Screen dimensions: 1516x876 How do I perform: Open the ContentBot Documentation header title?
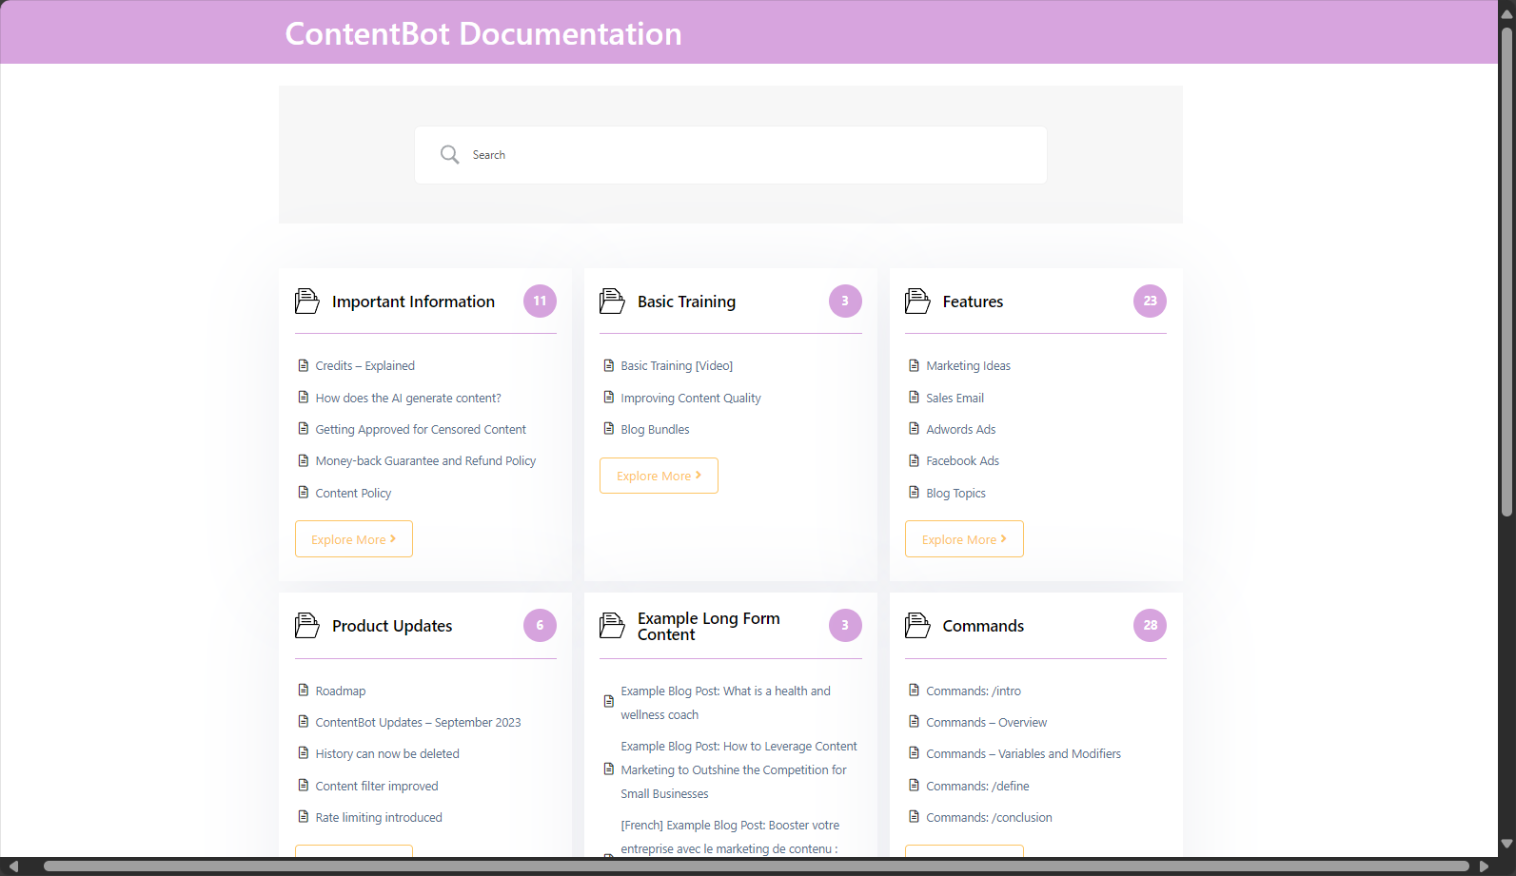[483, 34]
